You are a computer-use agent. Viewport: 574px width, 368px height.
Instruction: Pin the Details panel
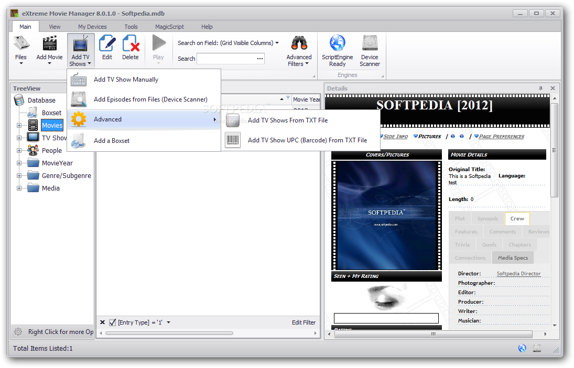pyautogui.click(x=540, y=88)
